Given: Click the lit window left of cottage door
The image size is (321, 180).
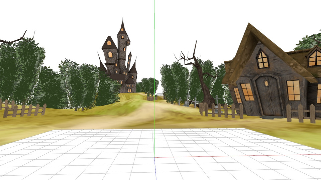Looking at the screenshot, I should click(x=247, y=92).
